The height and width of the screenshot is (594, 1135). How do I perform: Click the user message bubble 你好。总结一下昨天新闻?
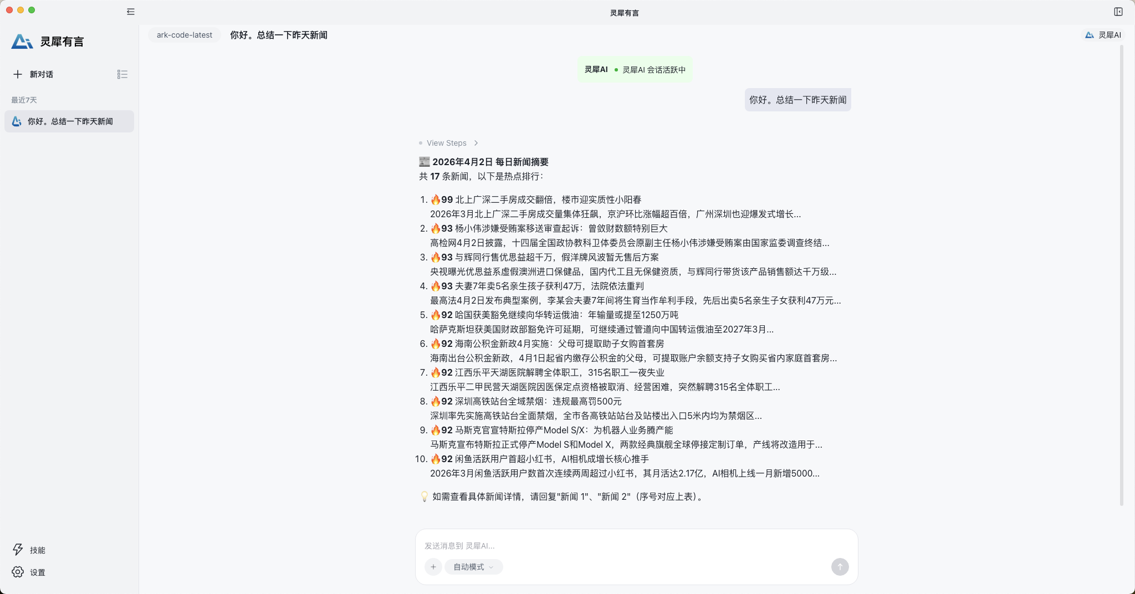click(797, 100)
